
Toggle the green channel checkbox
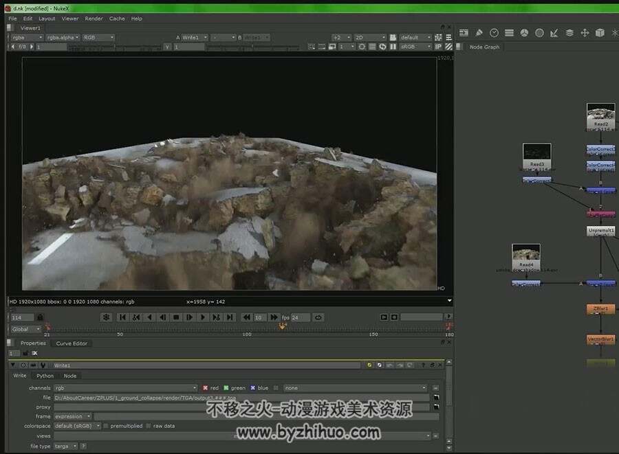pyautogui.click(x=226, y=388)
